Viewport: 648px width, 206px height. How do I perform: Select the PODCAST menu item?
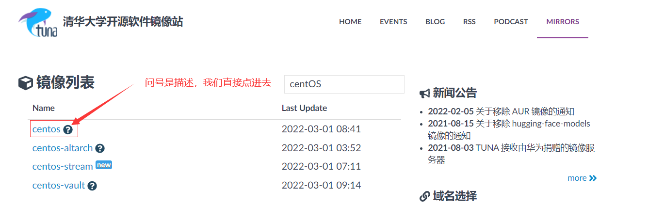pos(511,22)
